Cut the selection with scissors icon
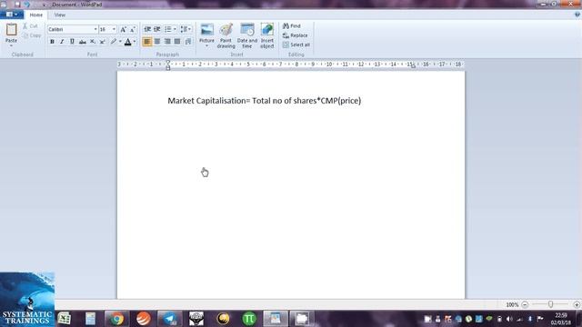The image size is (582, 327). pyautogui.click(x=30, y=26)
